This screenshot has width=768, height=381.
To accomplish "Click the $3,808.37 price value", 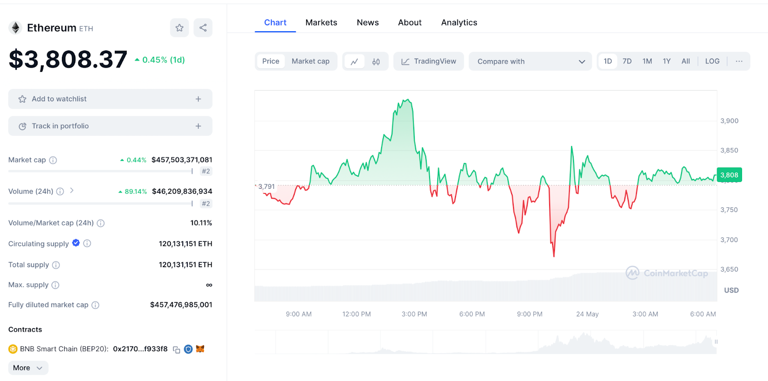I will [68, 60].
